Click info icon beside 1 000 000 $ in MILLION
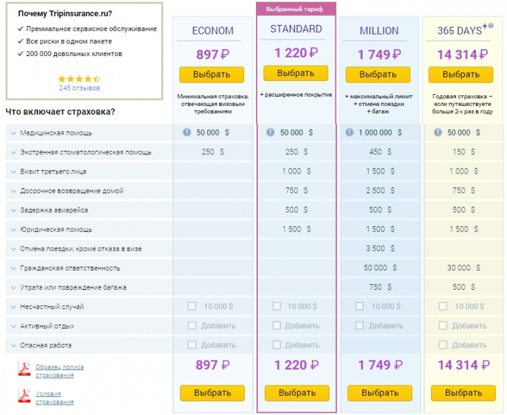507x415 pixels. click(350, 132)
